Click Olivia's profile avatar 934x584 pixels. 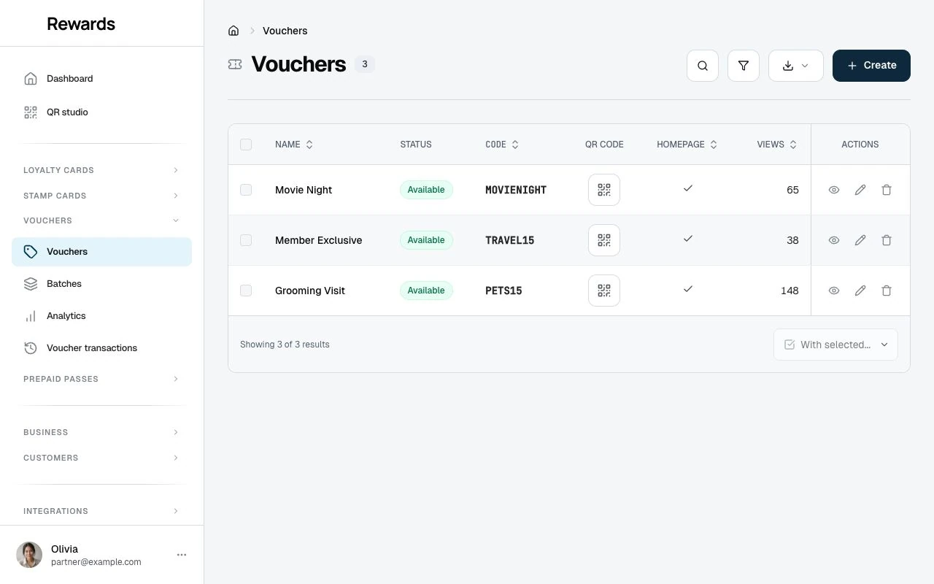pos(29,555)
